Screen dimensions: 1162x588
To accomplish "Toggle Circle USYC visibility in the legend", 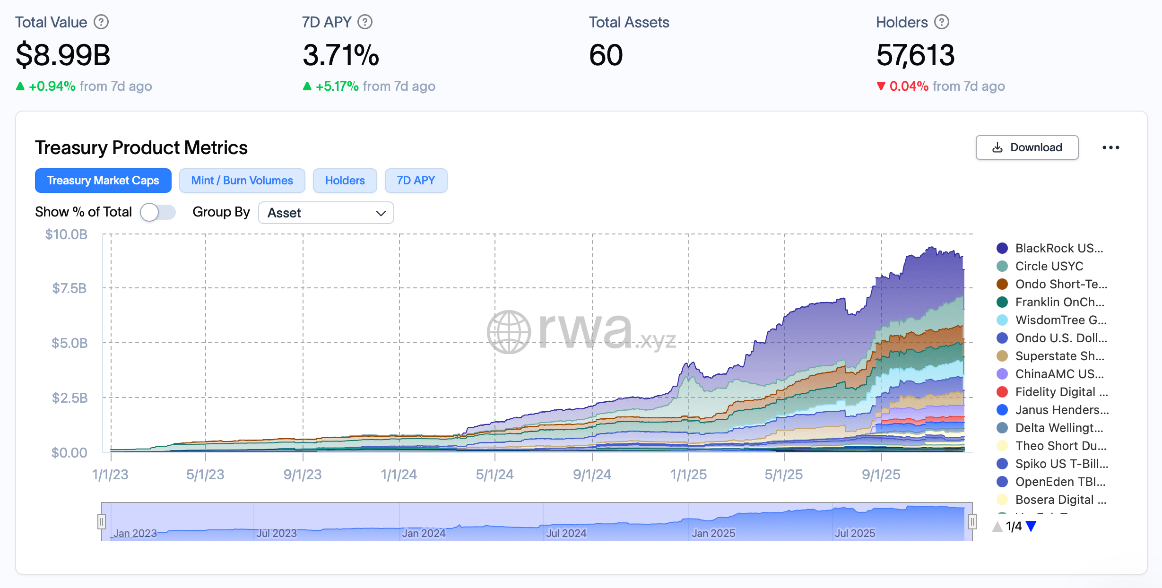I will click(x=1049, y=266).
